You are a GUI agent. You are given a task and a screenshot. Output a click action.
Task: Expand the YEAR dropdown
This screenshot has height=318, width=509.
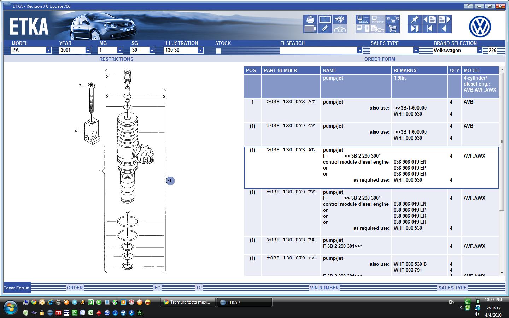click(x=88, y=50)
